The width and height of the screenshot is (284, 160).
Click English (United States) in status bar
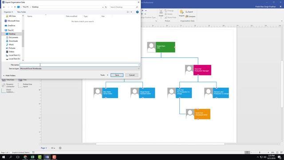pos(21,152)
